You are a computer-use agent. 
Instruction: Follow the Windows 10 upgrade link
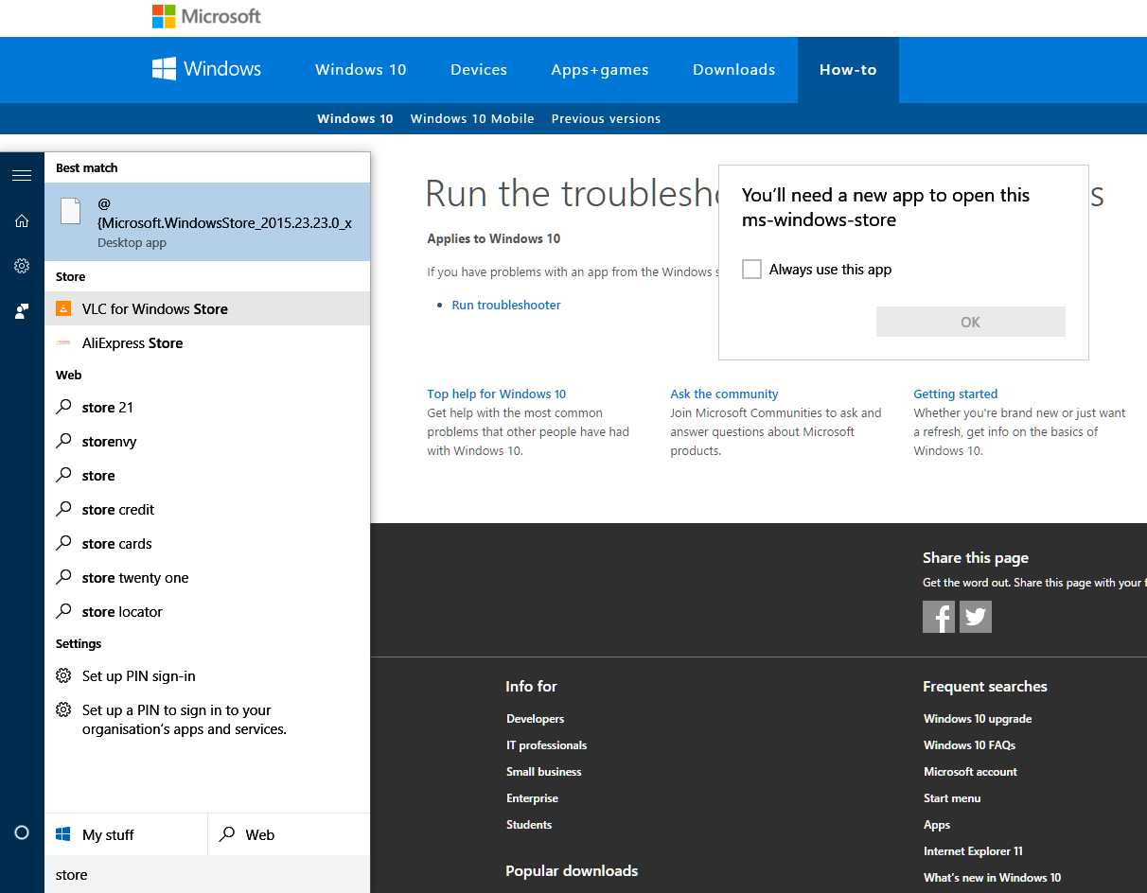pos(977,718)
